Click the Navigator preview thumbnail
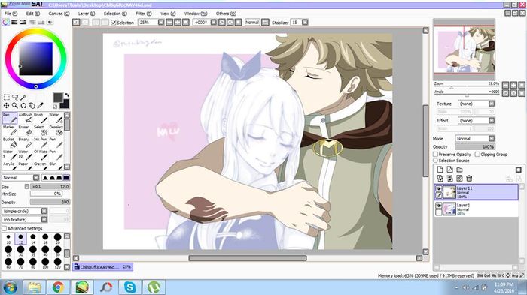The height and width of the screenshot is (295, 527). pos(464,50)
